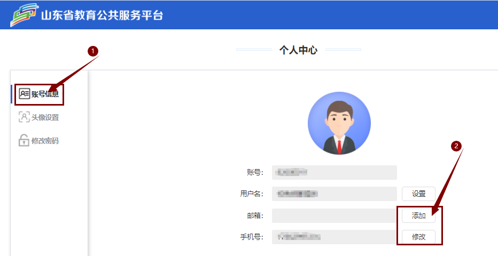
Task: Click the 邮箱: label
Action: tap(255, 215)
